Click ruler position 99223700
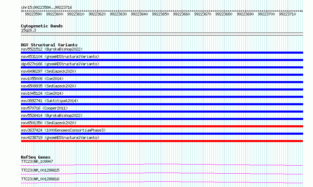Viewport: 313px width, 187px height. [267, 14]
